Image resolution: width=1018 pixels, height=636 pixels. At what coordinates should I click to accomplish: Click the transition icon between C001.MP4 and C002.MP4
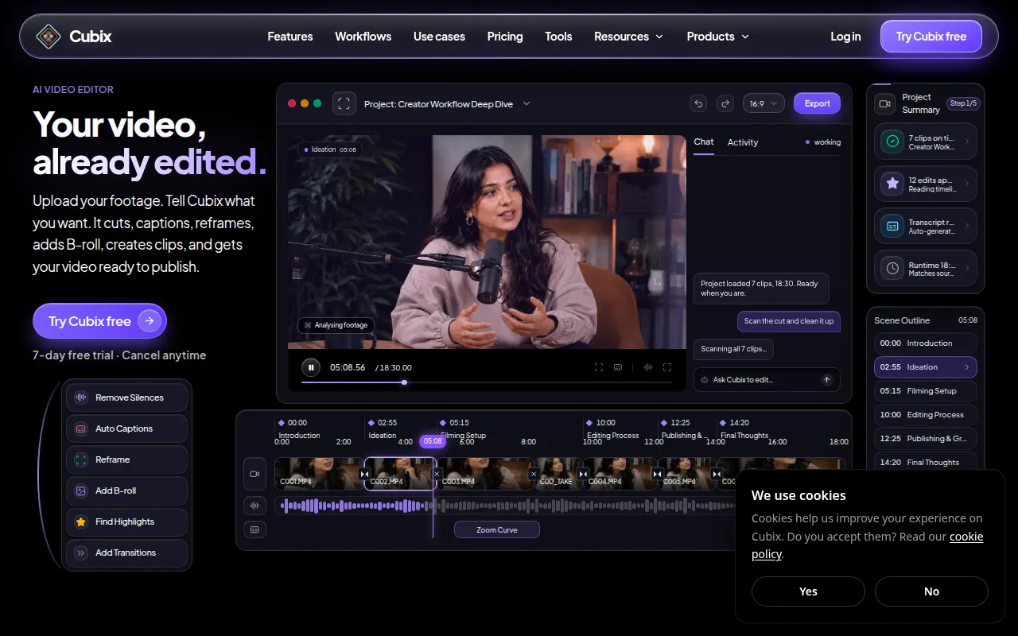pyautogui.click(x=364, y=474)
